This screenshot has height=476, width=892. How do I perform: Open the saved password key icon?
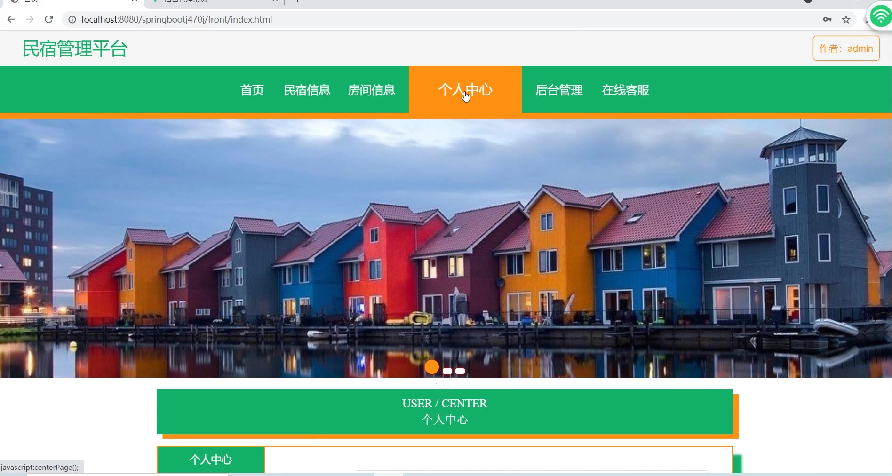click(x=828, y=19)
